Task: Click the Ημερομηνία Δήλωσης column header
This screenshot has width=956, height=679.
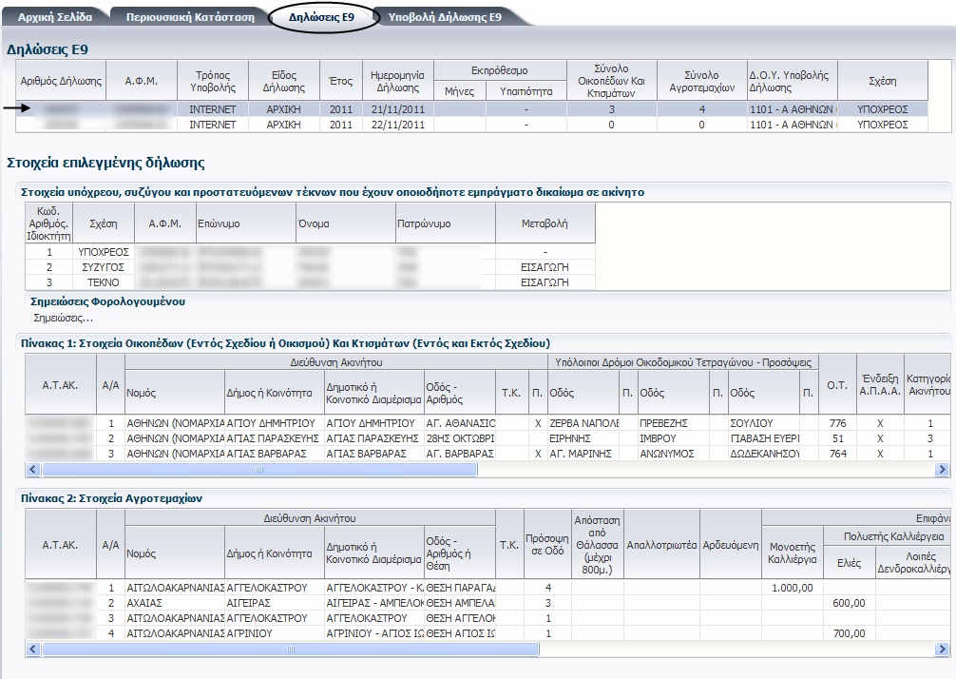Action: click(396, 81)
